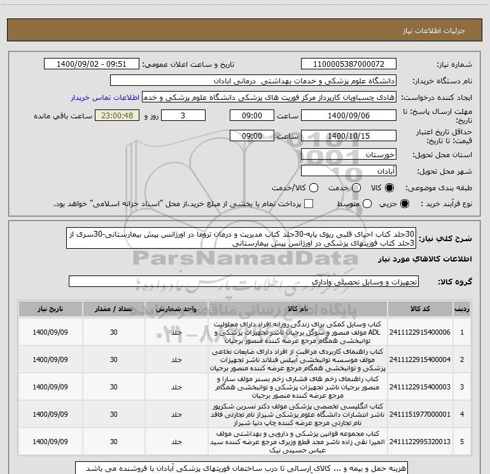
Task: Click the remaining time 23:00:48 field
Action: (x=117, y=116)
